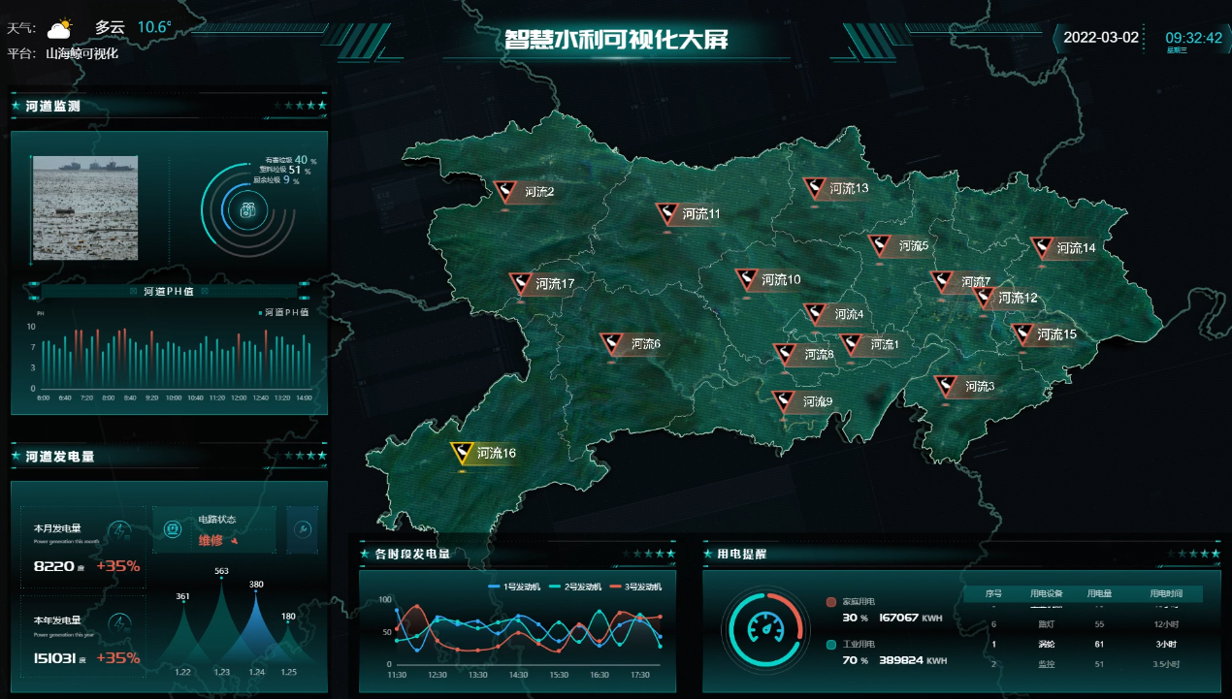Click the 河流16 yellow map marker icon

pos(462,452)
